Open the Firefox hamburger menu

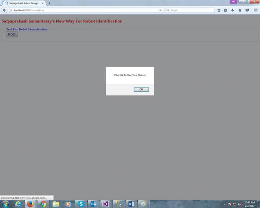256,10
